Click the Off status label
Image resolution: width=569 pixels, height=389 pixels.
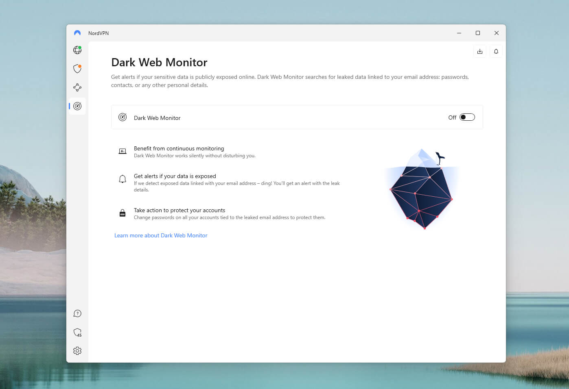[452, 117]
